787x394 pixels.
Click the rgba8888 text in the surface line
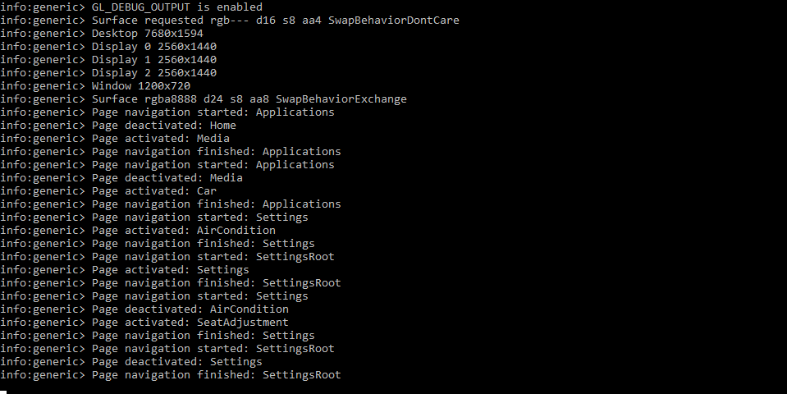170,98
